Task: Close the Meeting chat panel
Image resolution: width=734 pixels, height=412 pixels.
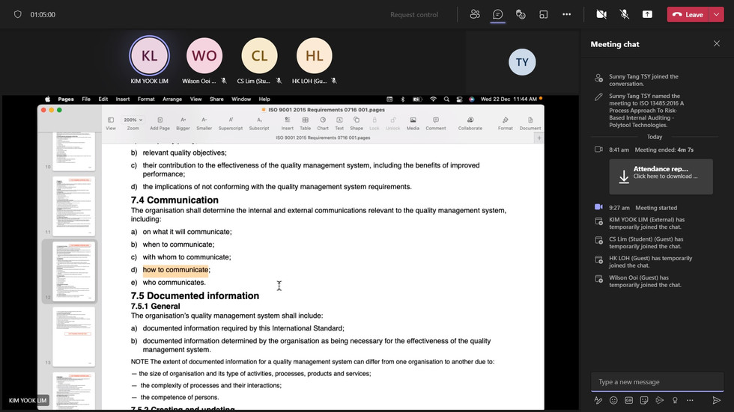Action: point(717,43)
